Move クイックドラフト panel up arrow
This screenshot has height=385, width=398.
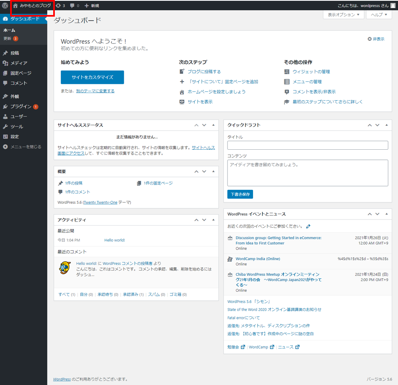[x=370, y=125]
